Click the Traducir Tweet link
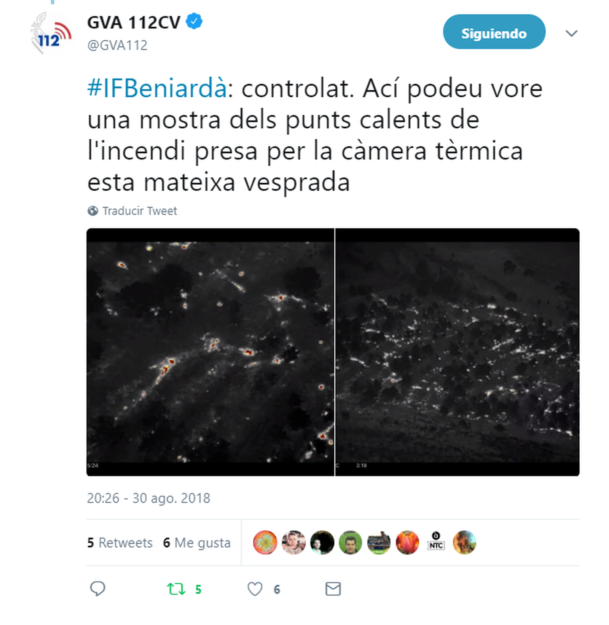This screenshot has width=609, height=625. [x=139, y=210]
